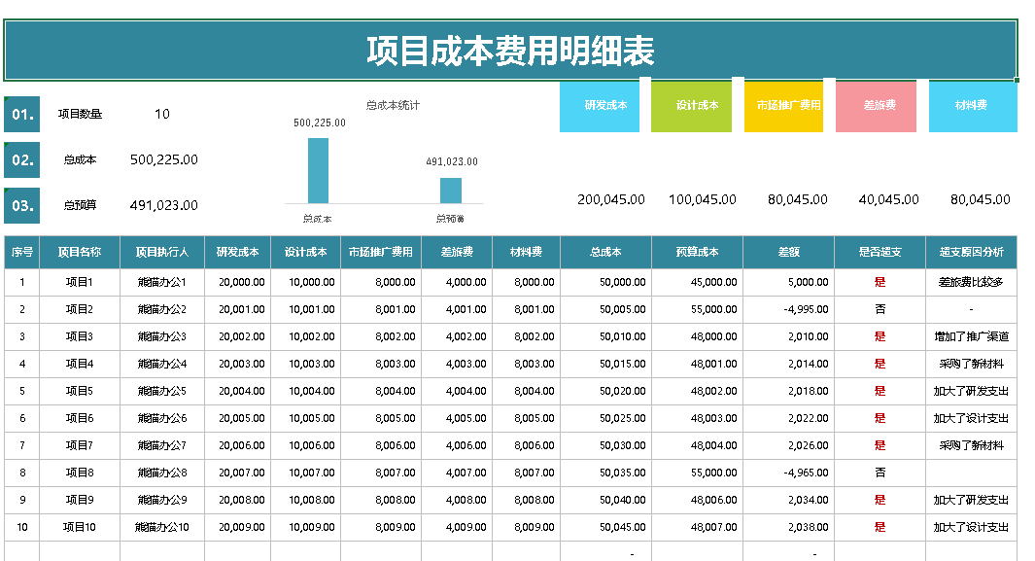Select the 是否超支 column header

pyautogui.click(x=880, y=252)
